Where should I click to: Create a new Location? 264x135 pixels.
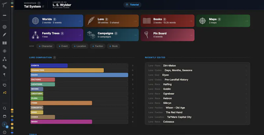tap(80, 46)
